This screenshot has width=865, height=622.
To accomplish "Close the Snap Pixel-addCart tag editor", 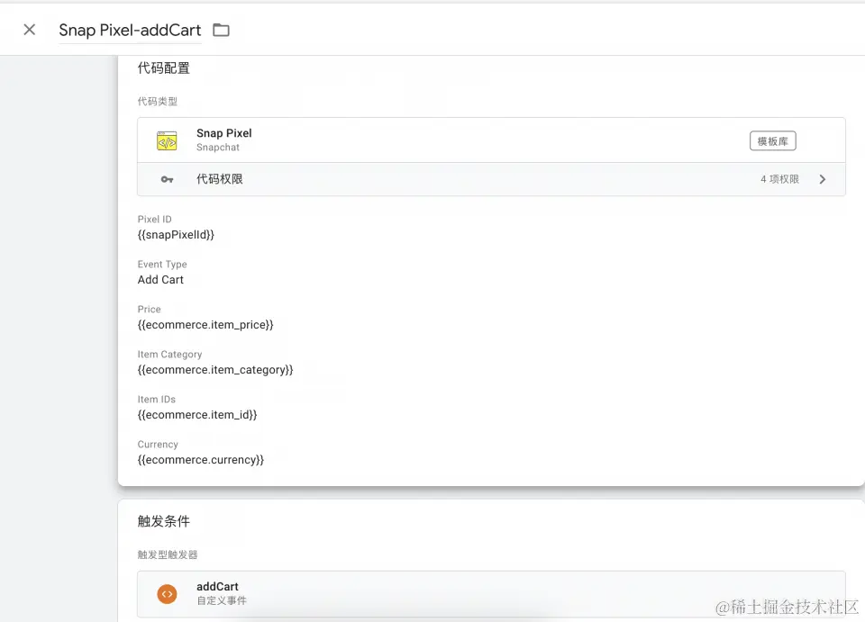I will [x=30, y=30].
